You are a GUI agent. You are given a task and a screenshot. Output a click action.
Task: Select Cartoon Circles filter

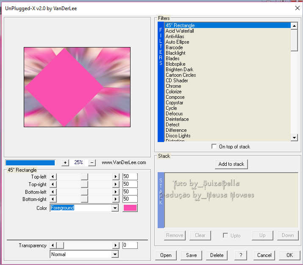point(228,75)
